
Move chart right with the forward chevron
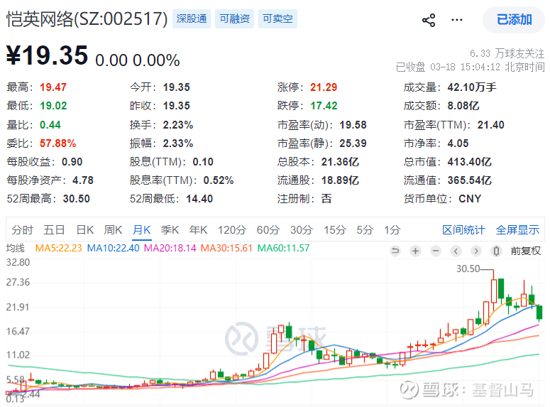pyautogui.click(x=476, y=251)
